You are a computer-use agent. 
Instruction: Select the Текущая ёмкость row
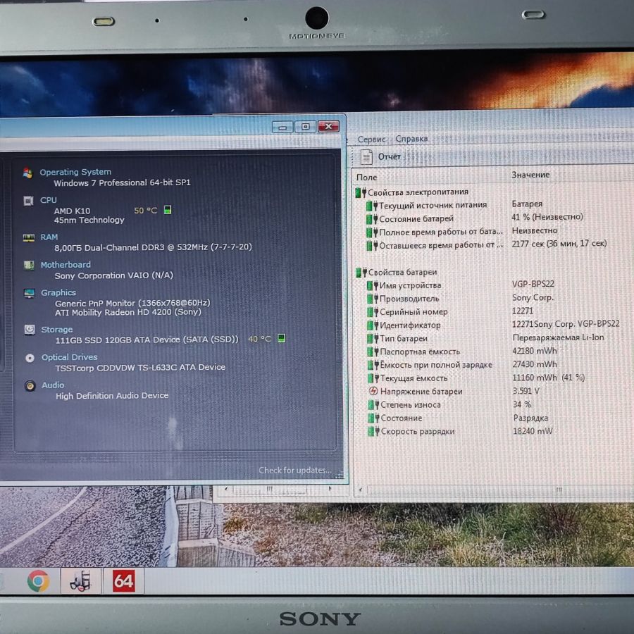click(x=493, y=378)
